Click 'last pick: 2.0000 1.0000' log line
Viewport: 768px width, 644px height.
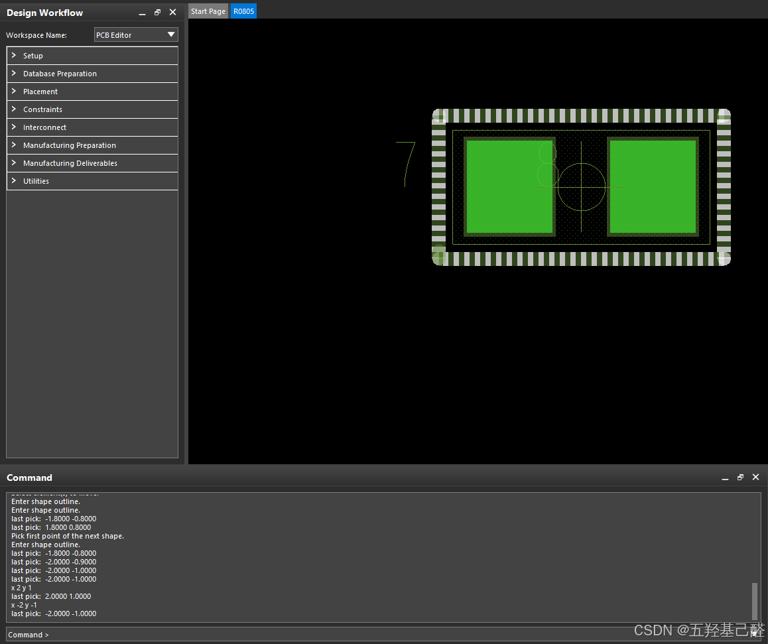pos(51,596)
